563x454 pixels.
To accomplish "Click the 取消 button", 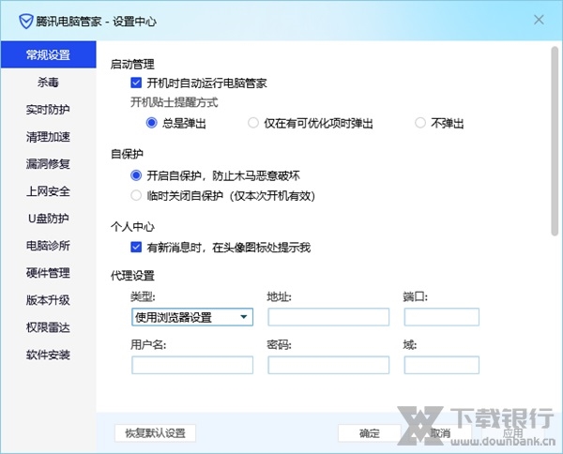I will pyautogui.click(x=441, y=433).
